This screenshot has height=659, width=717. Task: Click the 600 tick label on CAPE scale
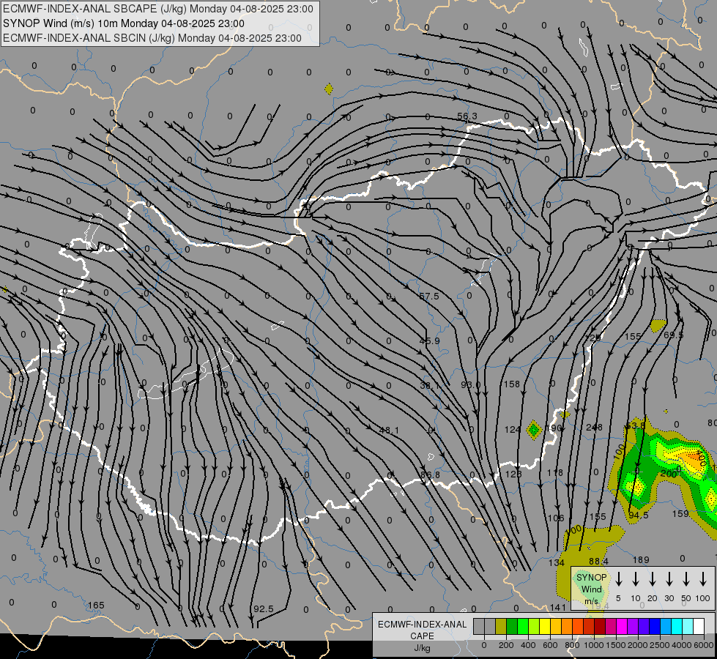(x=550, y=645)
